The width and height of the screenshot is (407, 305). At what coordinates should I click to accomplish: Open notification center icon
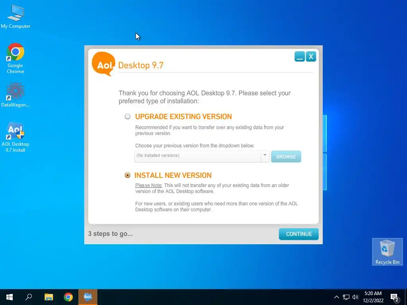point(395,297)
